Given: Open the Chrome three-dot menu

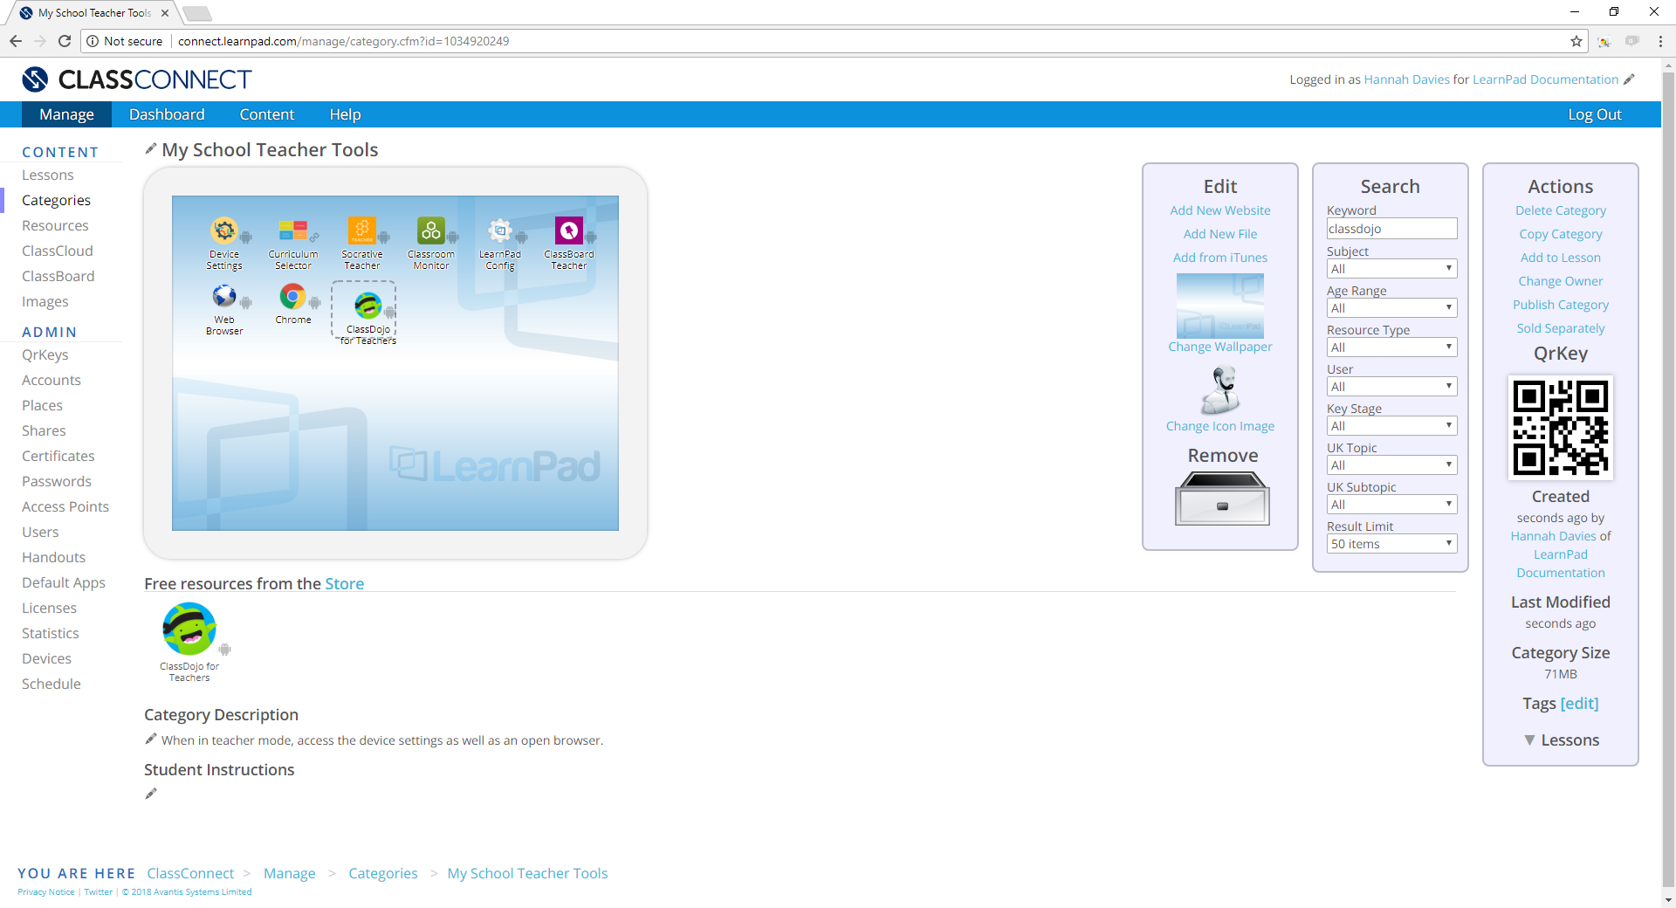Looking at the screenshot, I should (1660, 41).
